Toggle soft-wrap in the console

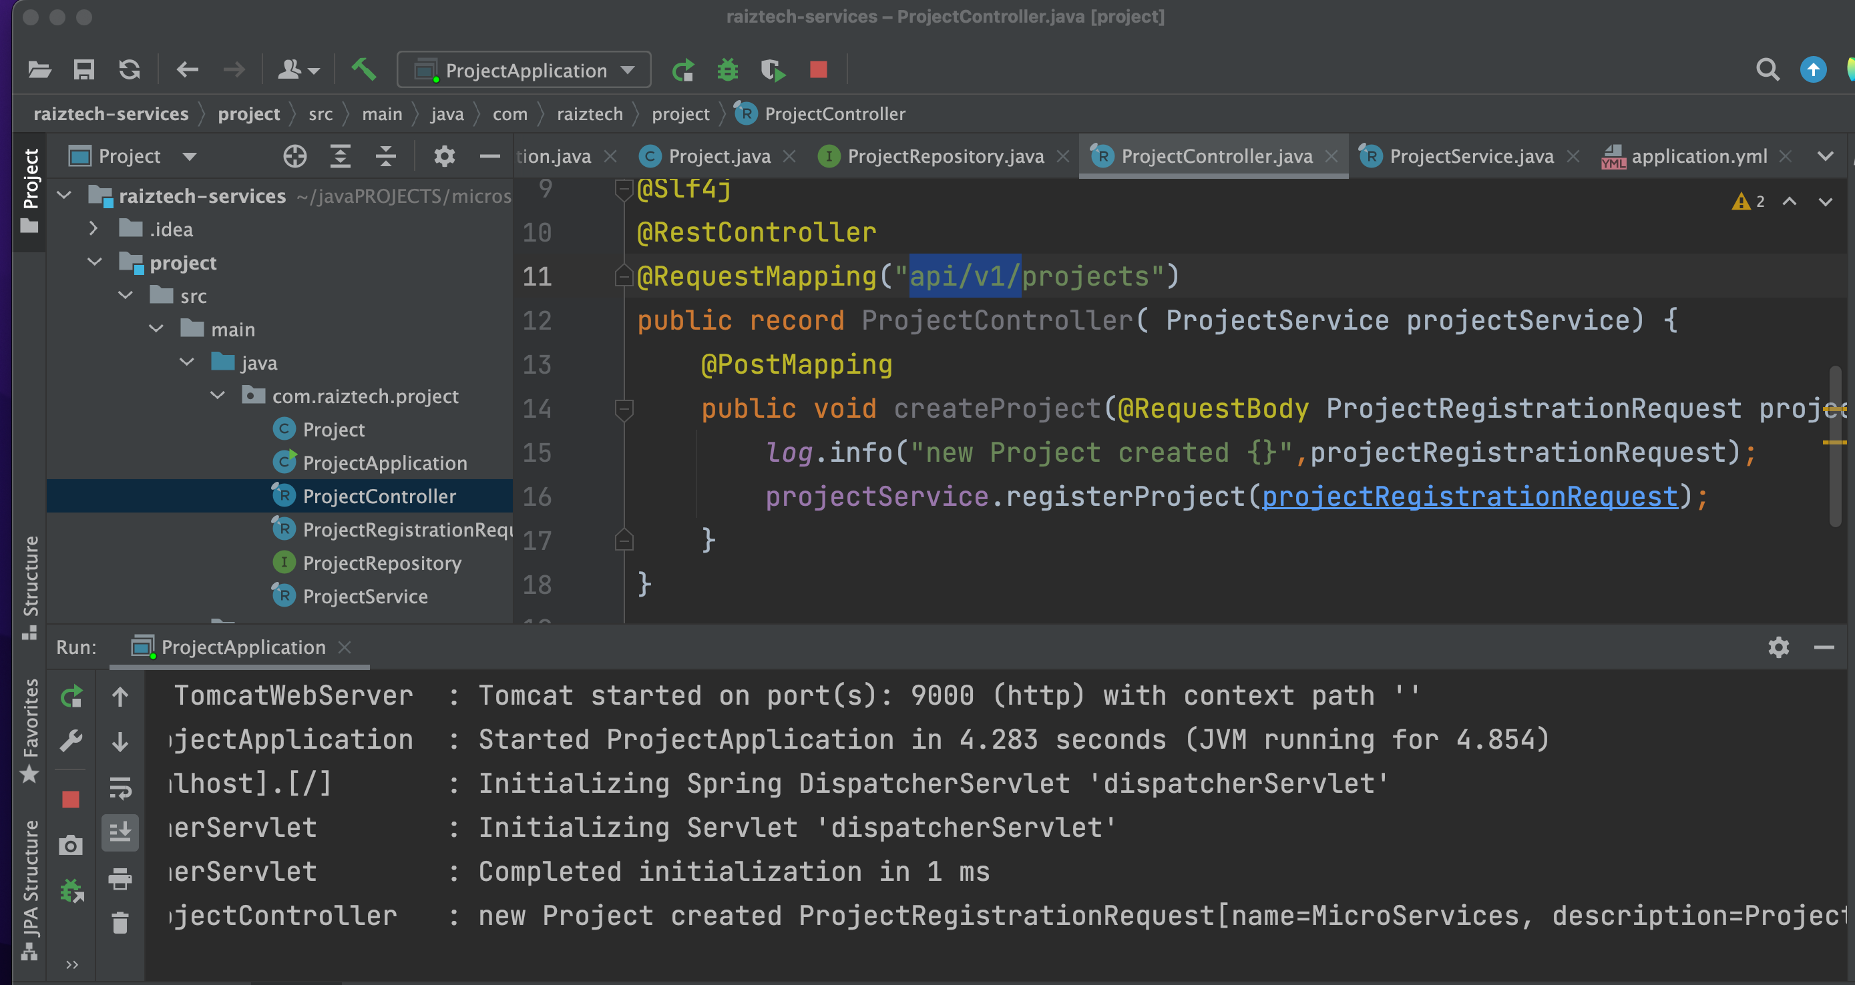click(120, 788)
